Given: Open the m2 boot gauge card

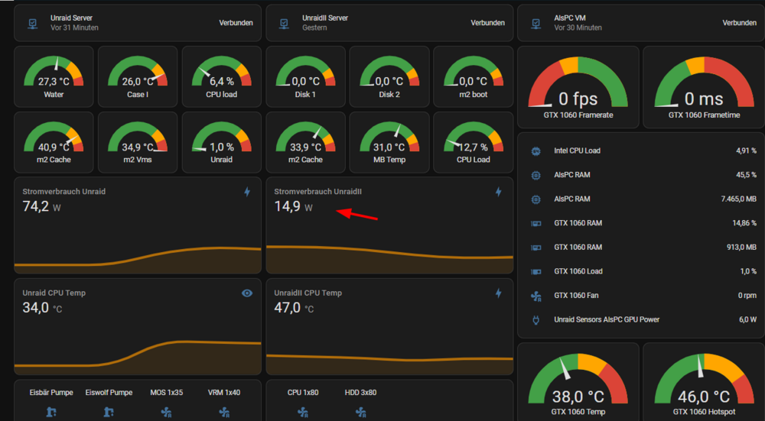Looking at the screenshot, I should click(x=474, y=76).
